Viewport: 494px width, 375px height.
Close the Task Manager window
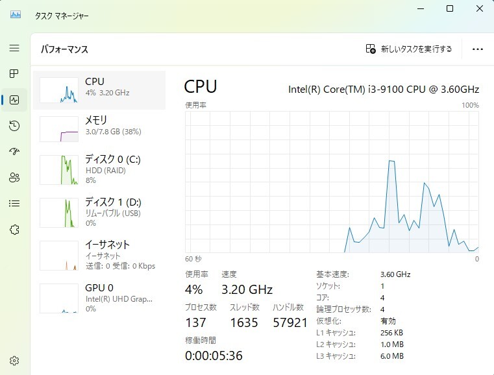[480, 8]
